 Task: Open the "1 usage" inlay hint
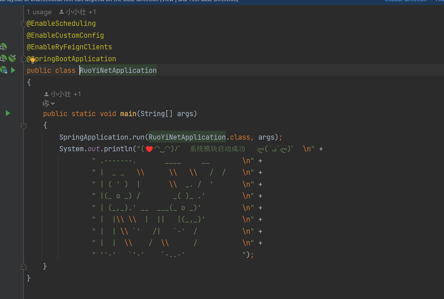tap(39, 12)
